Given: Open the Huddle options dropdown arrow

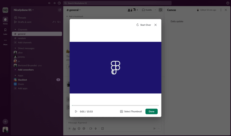Looking at the screenshot, I should [155, 10].
